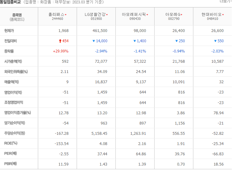Click the 전일대비 row label
This screenshot has height=173, width=234.
[x=11, y=41]
